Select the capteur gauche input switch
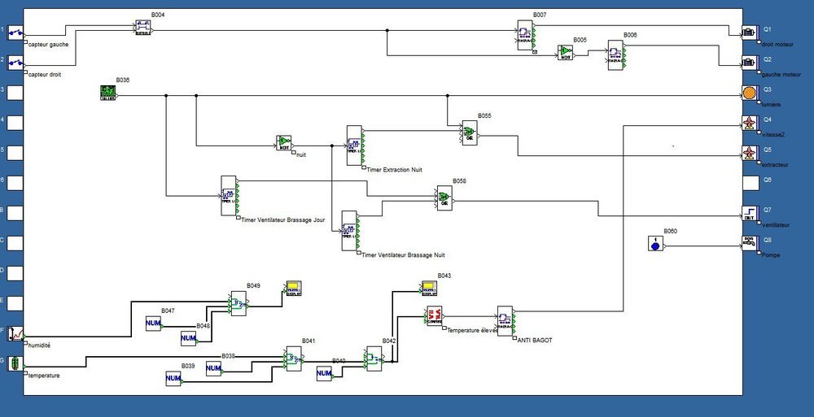814x417 pixels. pyautogui.click(x=15, y=33)
